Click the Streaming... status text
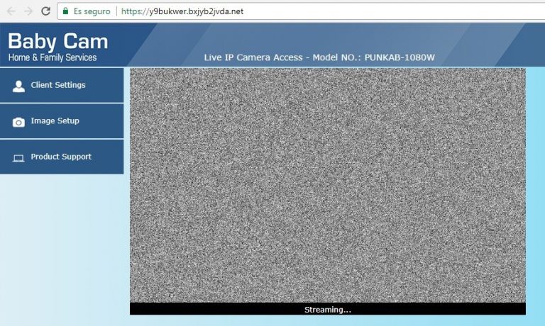The image size is (545, 326). [x=327, y=310]
